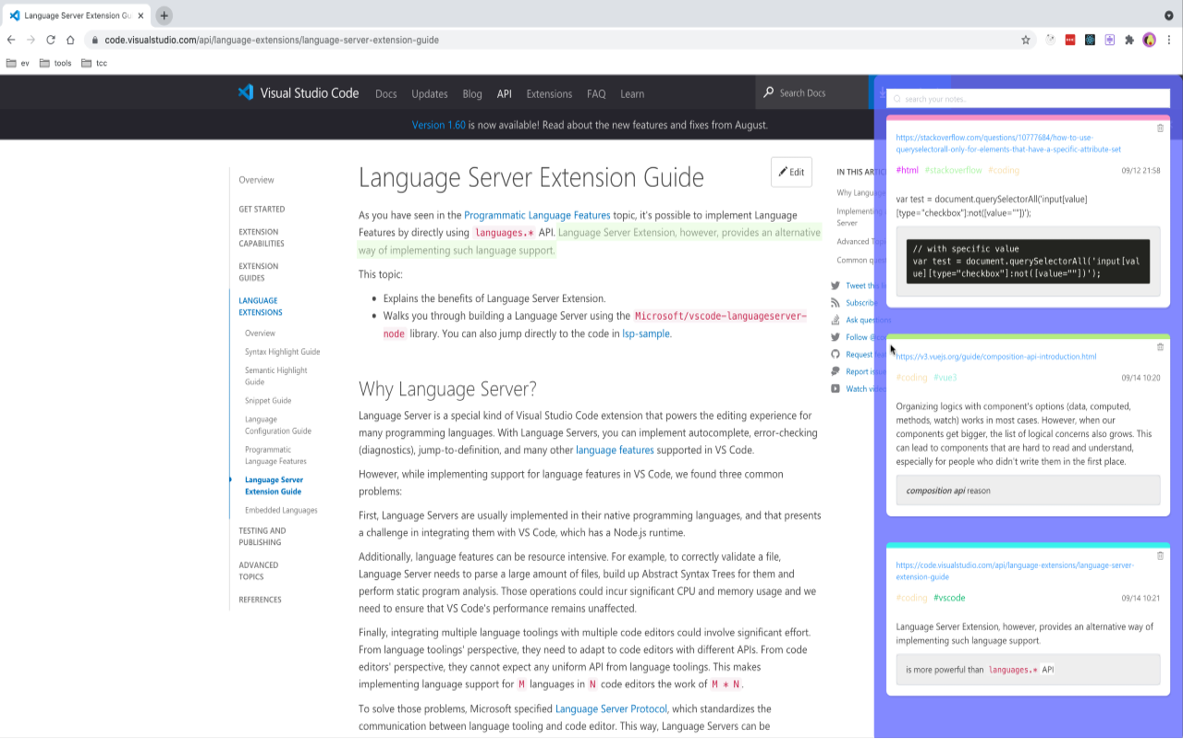The width and height of the screenshot is (1183, 739).
Task: Open the Blog menu item
Action: click(x=472, y=93)
